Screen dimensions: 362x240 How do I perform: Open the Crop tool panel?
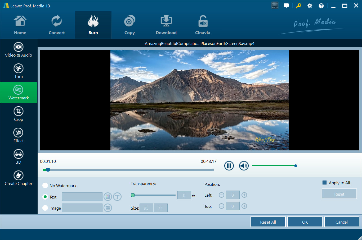[x=19, y=114]
